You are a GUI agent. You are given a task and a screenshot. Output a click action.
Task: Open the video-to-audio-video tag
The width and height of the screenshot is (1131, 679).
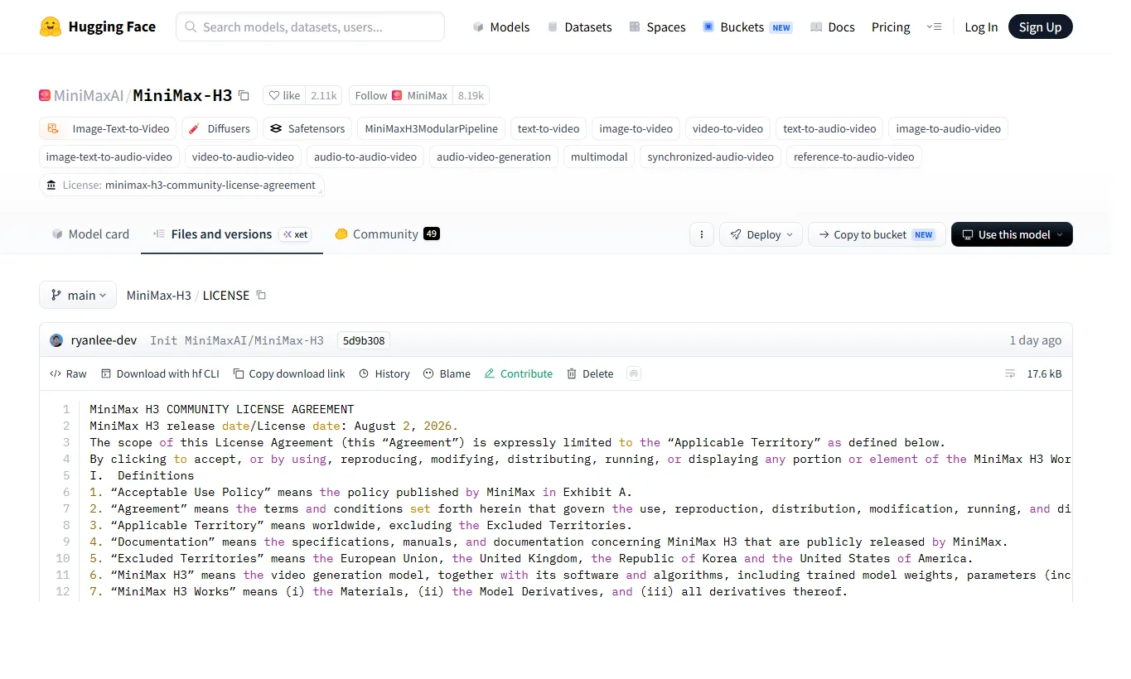click(x=243, y=157)
